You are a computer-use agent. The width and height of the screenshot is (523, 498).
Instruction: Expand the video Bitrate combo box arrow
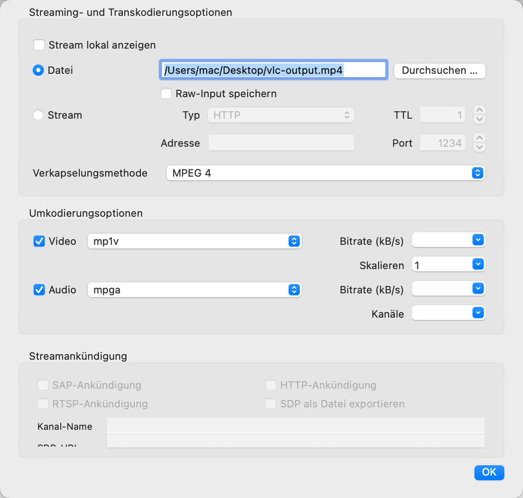477,240
